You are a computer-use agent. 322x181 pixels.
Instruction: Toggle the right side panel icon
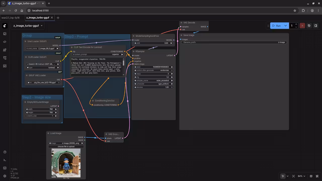pos(316,26)
